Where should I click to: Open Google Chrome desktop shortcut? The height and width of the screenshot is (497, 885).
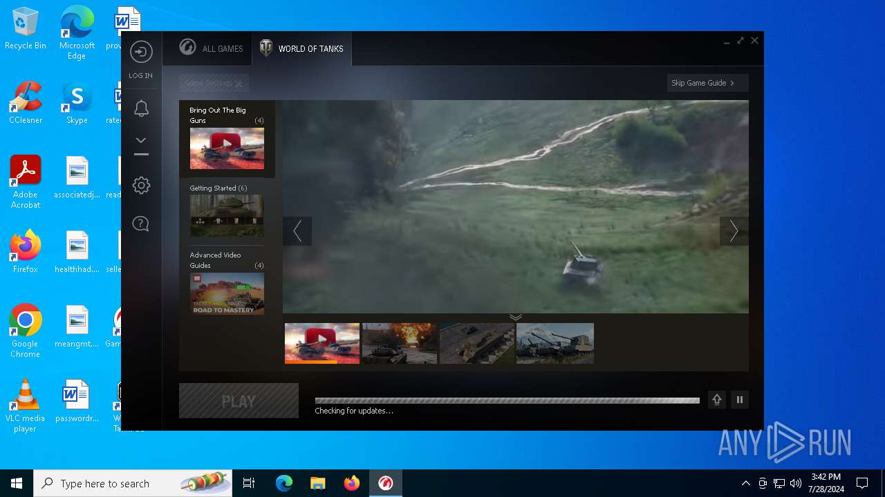(x=26, y=331)
